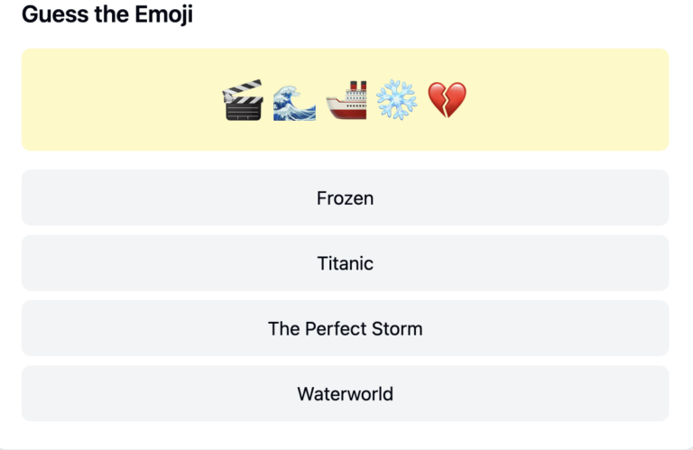Click the icy snowflake before the heart

(x=396, y=100)
